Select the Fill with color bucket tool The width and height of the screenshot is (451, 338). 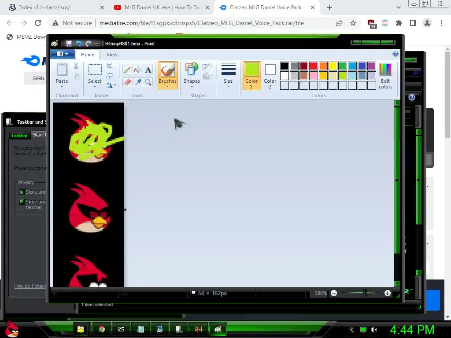pyautogui.click(x=137, y=70)
